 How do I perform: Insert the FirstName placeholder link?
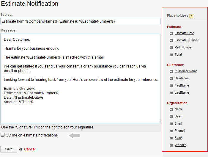click(182, 86)
